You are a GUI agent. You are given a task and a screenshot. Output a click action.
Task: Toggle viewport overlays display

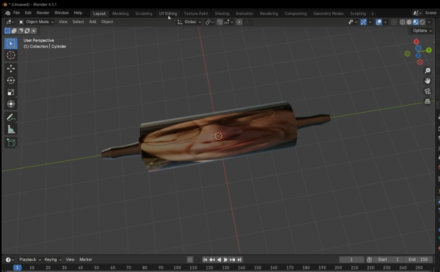point(379,22)
